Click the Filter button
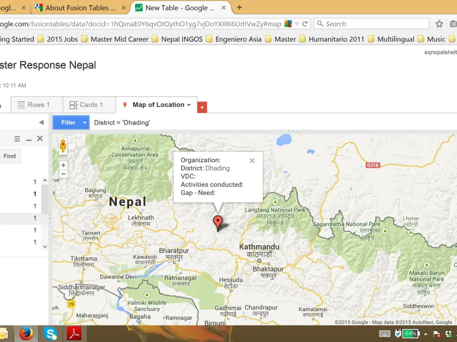The height and width of the screenshot is (342, 457). pyautogui.click(x=68, y=122)
